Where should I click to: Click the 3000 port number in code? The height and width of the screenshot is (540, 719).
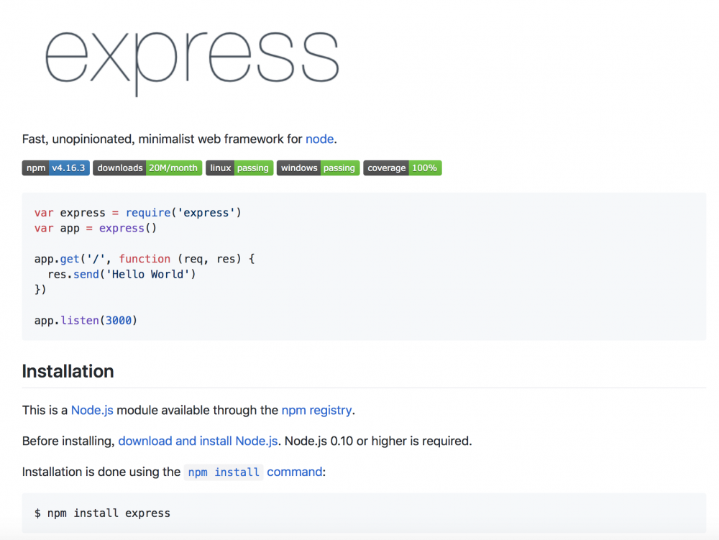click(x=119, y=320)
